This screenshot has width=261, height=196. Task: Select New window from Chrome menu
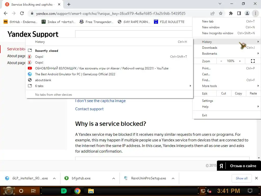(x=227, y=27)
